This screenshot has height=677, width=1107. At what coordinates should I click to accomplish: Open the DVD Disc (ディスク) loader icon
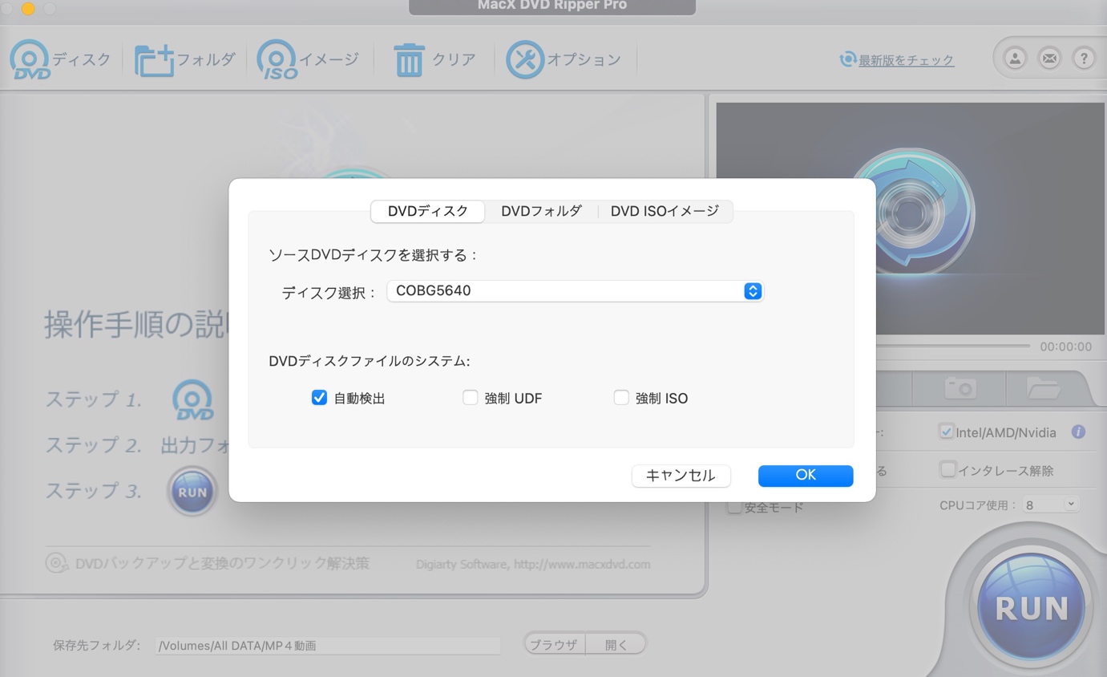tap(30, 59)
